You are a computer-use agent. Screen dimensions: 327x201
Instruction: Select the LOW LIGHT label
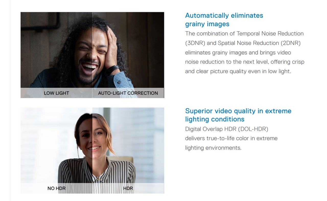click(x=56, y=93)
